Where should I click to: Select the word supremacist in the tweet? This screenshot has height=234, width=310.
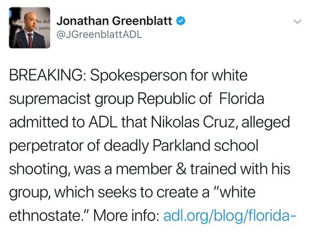pyautogui.click(x=50, y=99)
